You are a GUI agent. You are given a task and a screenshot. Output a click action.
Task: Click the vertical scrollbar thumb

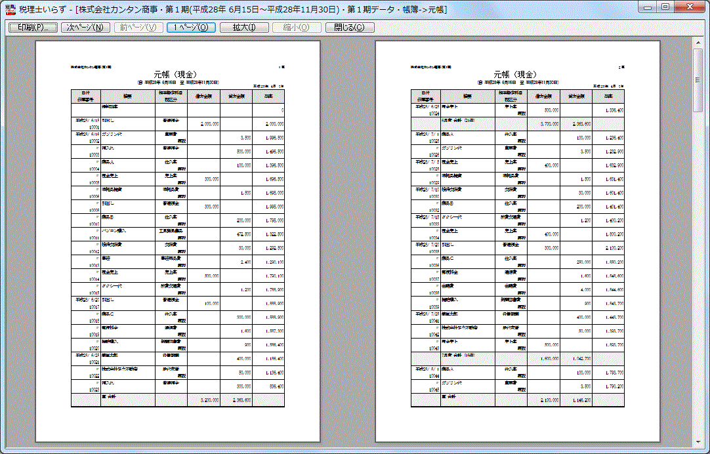pyautogui.click(x=698, y=80)
